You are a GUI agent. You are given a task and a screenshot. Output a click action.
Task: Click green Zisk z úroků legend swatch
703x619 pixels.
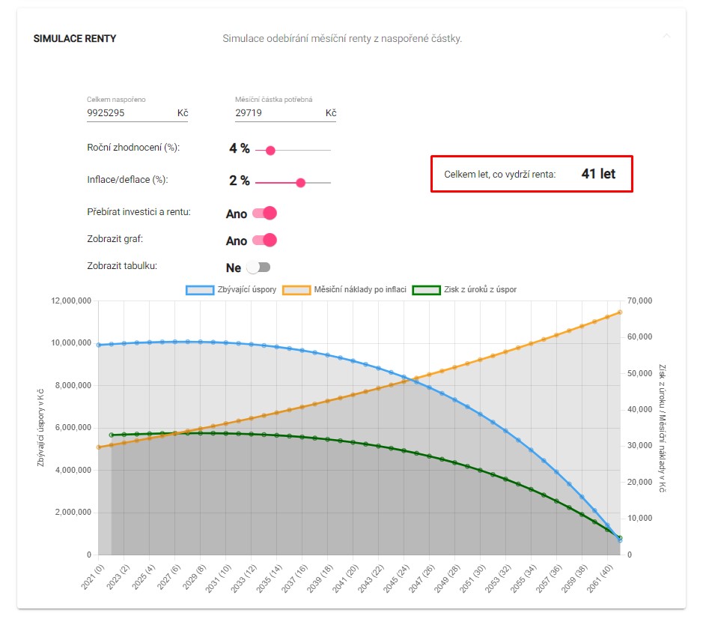425,290
